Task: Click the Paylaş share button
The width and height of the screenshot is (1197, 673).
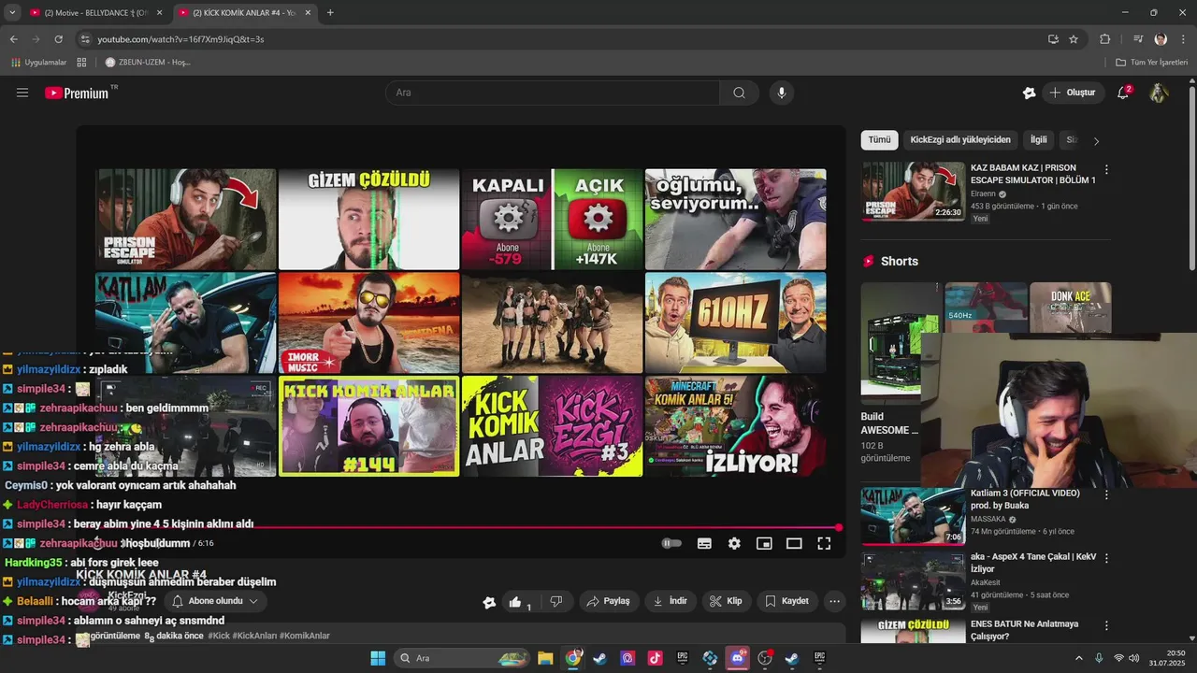Action: pos(608,601)
